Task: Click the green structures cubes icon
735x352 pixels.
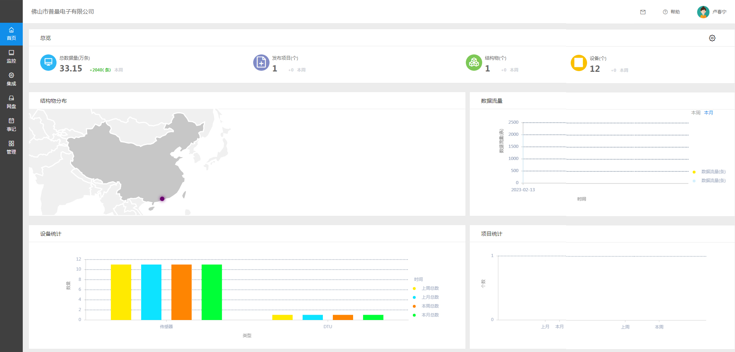Action: (x=474, y=63)
